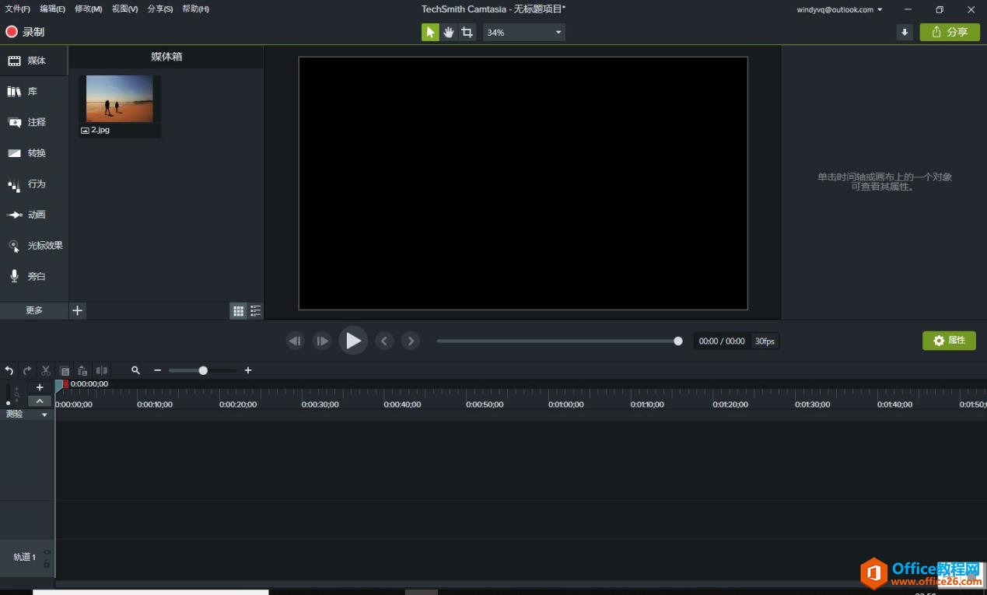Click the green 分享 share button
987x595 pixels.
tap(950, 32)
